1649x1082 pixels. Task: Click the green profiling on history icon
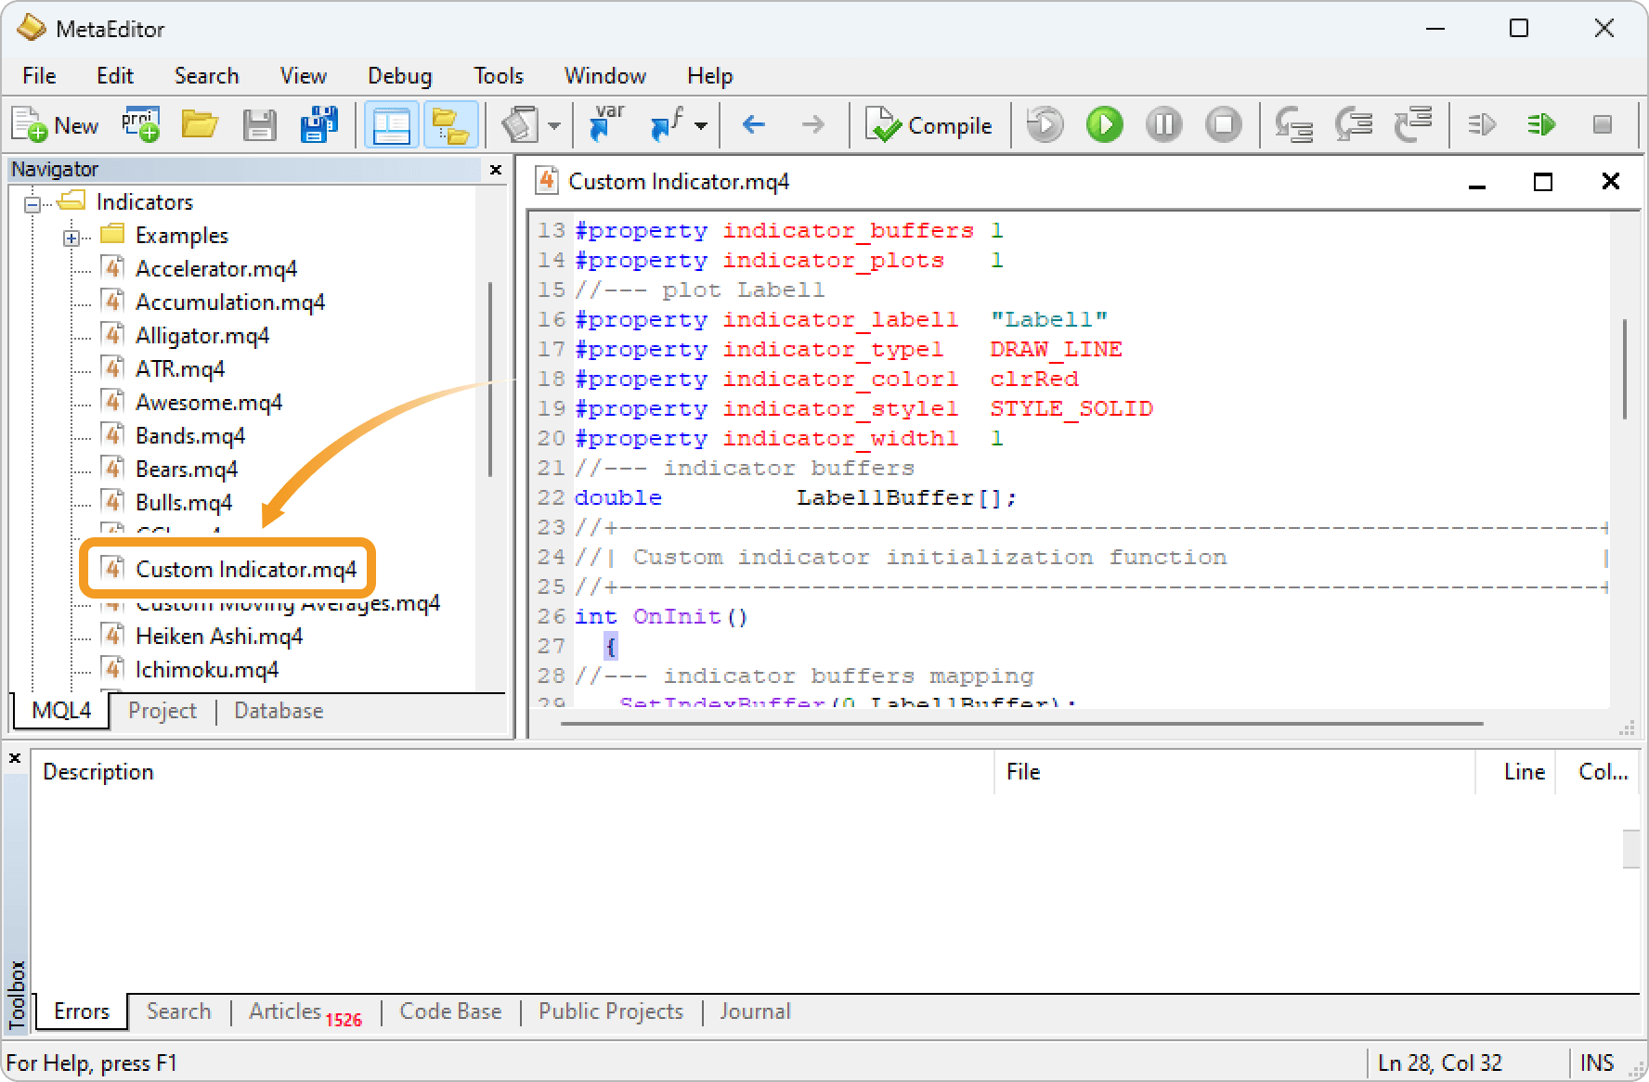1541,124
